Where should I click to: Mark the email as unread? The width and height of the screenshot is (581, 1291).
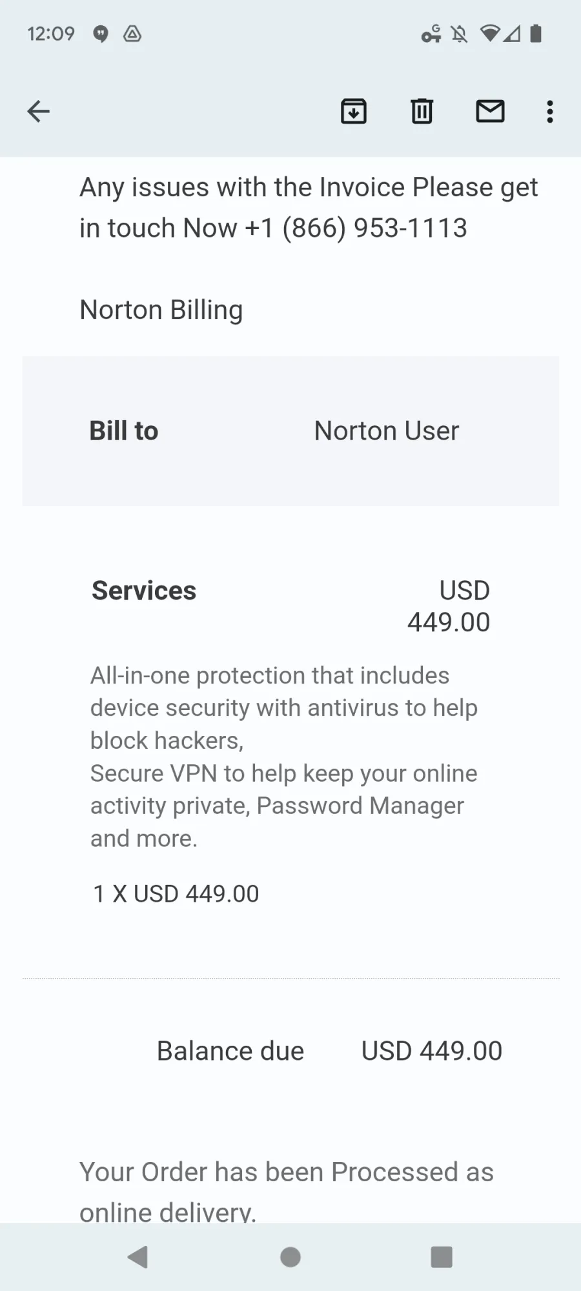(490, 111)
